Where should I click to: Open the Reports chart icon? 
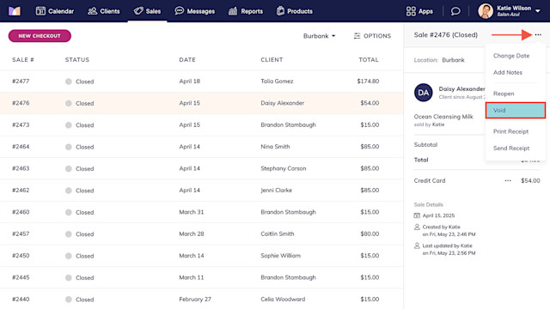(x=233, y=11)
